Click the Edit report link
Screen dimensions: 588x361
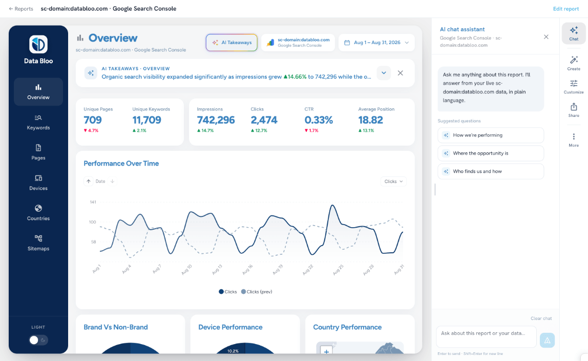tap(566, 9)
